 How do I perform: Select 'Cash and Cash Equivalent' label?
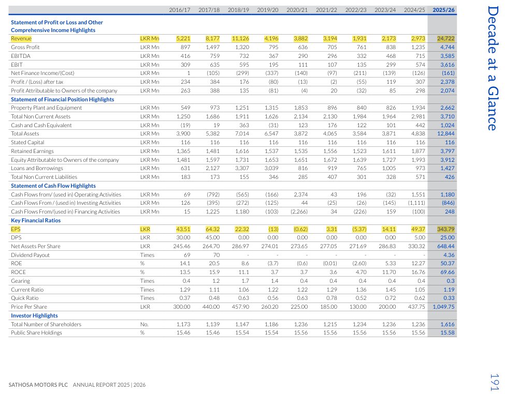41,125
